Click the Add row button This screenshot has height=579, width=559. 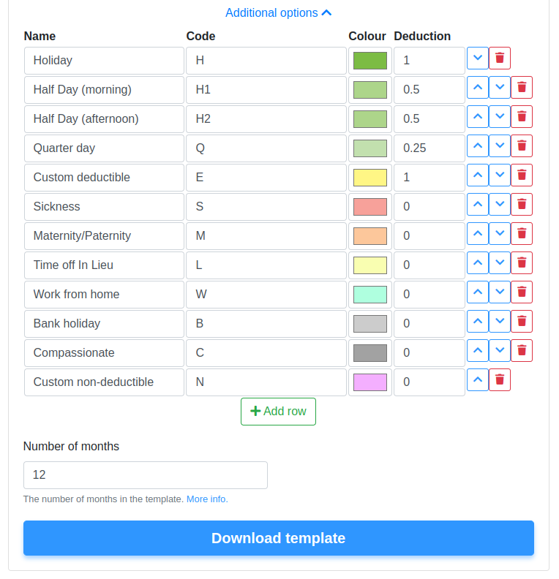(x=278, y=412)
